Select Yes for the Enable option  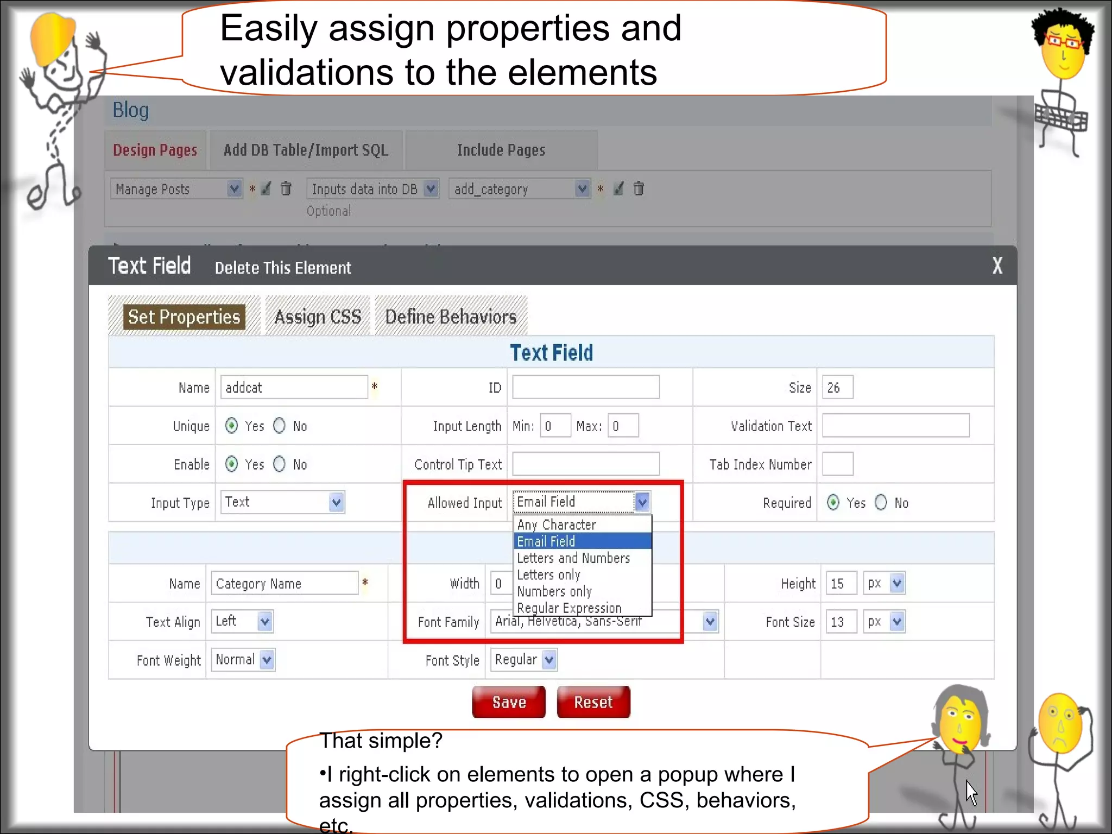coord(231,464)
